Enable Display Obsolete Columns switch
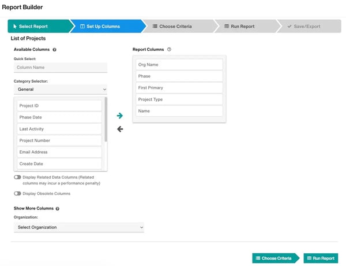 coord(17,194)
